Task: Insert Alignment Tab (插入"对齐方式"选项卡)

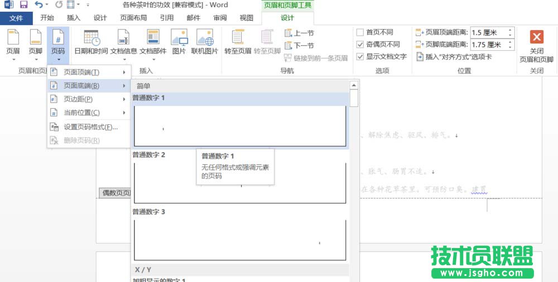Action: [454, 56]
